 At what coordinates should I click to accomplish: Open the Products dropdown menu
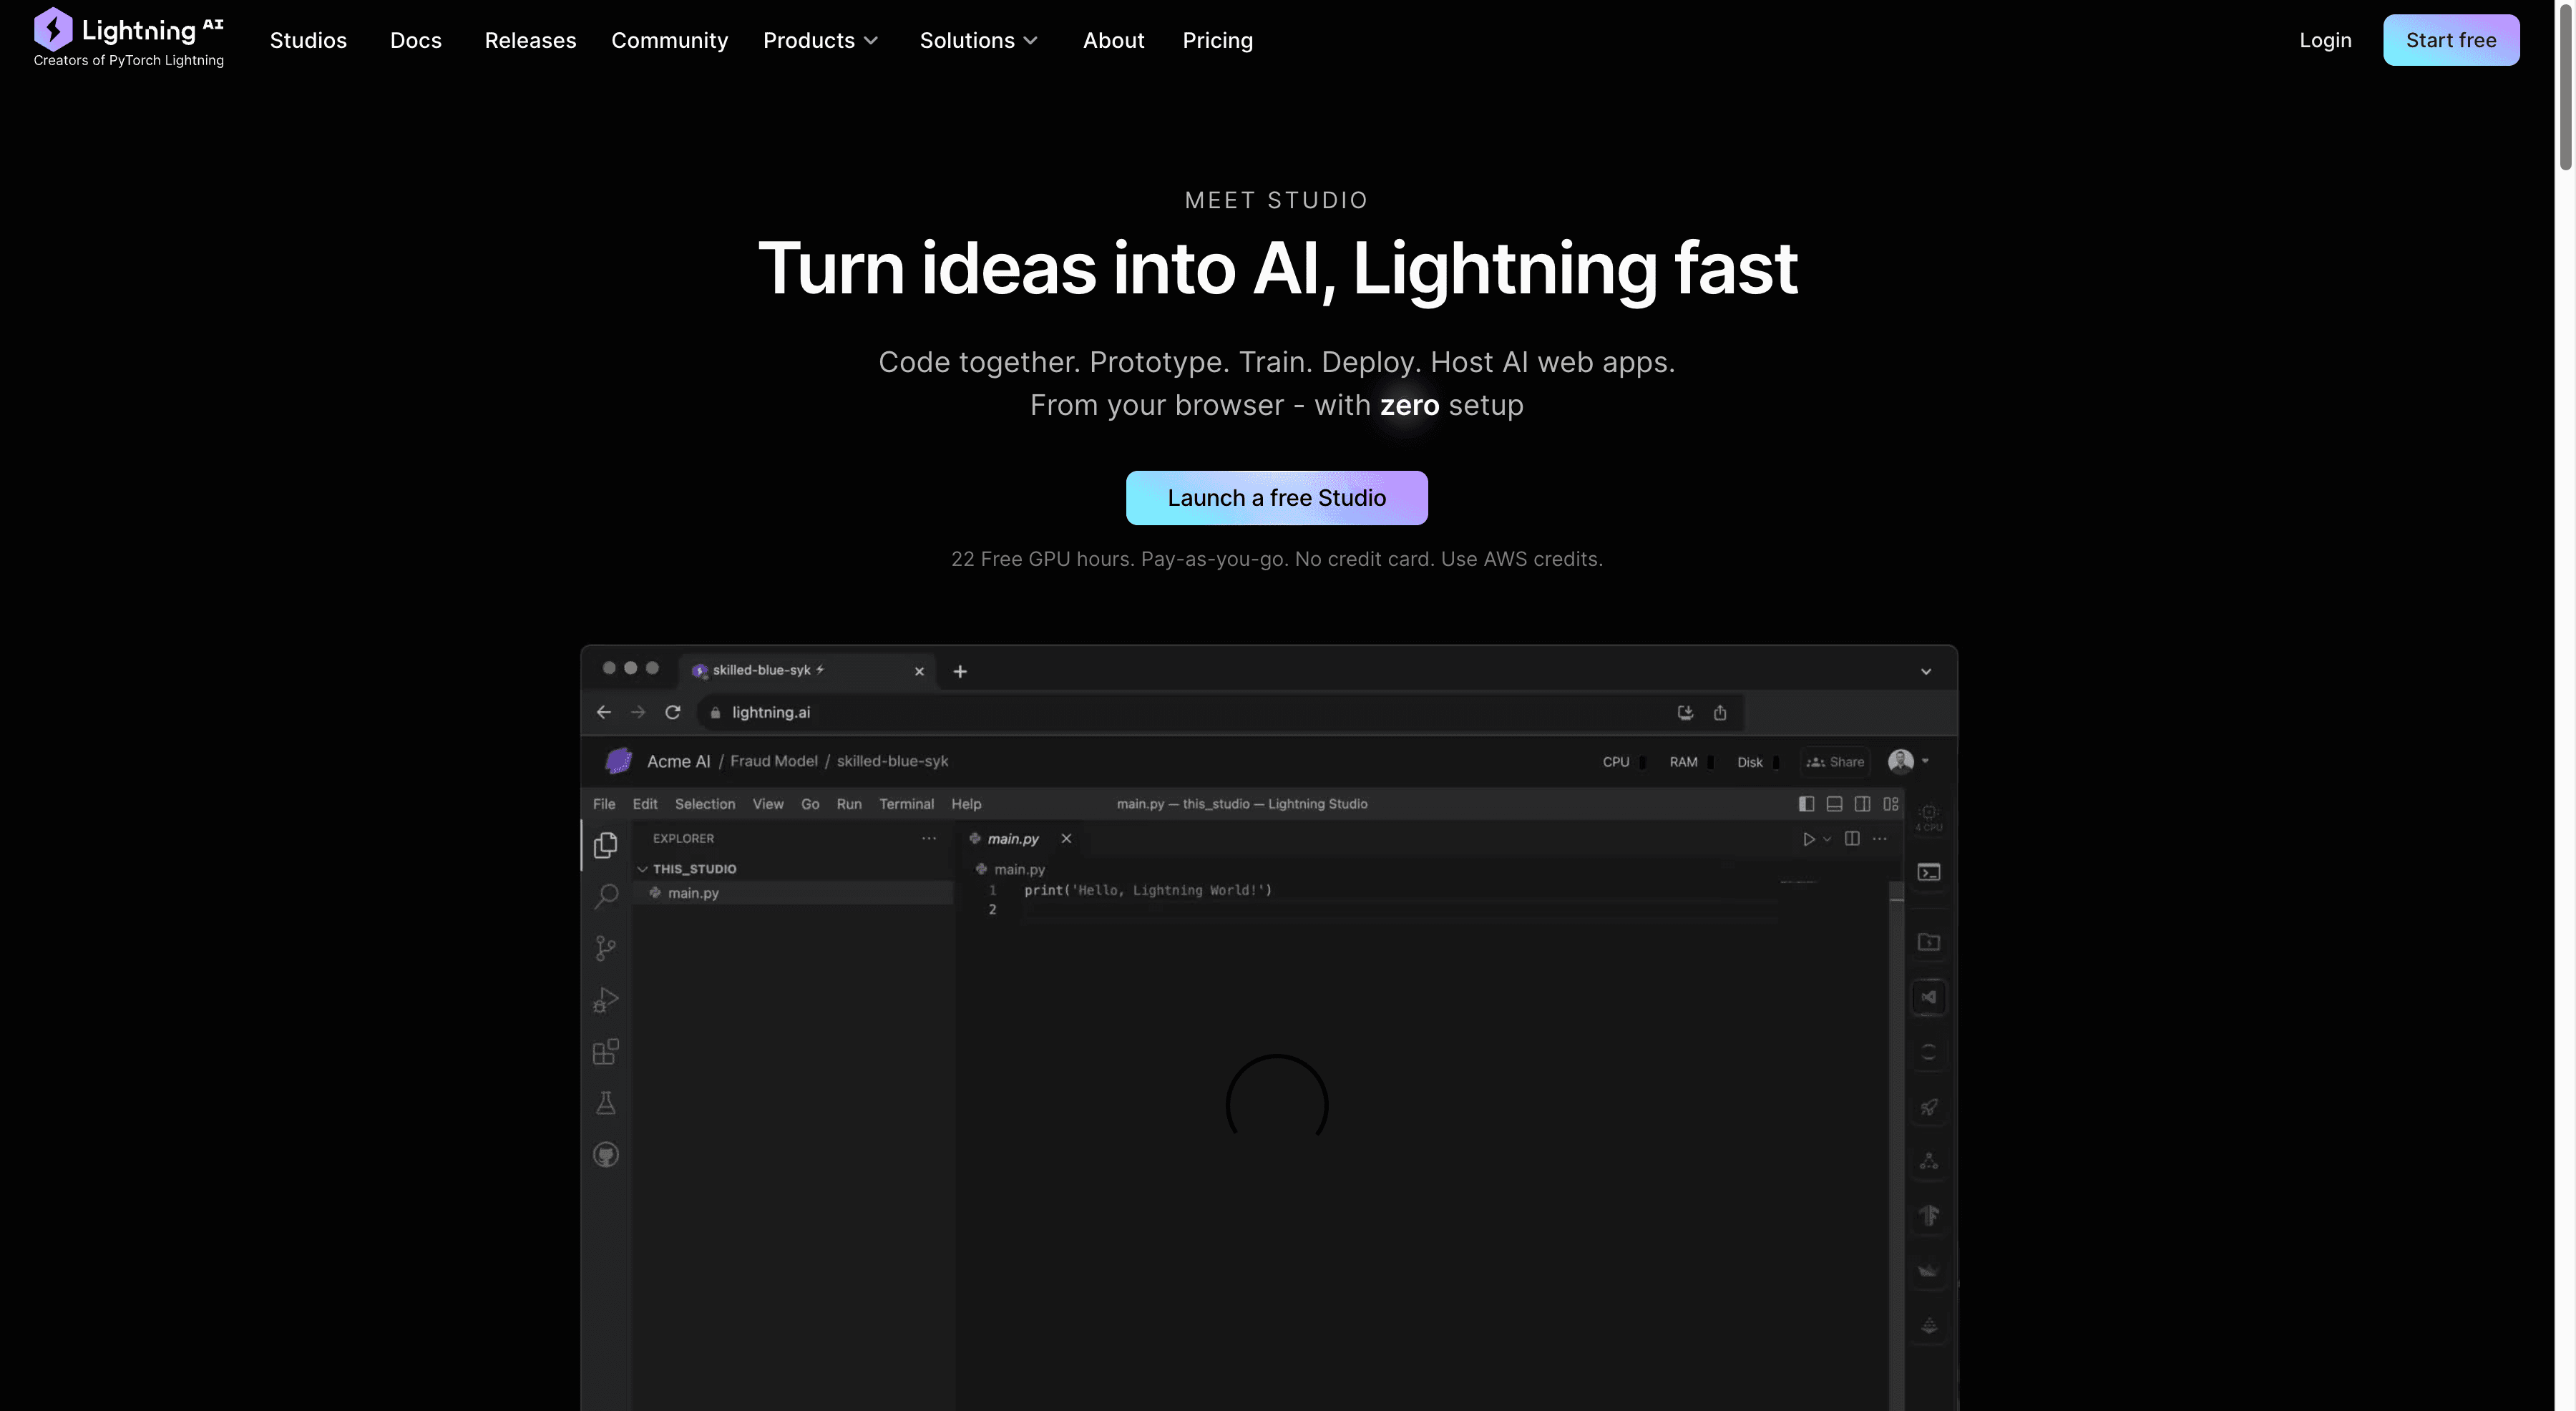pos(818,38)
